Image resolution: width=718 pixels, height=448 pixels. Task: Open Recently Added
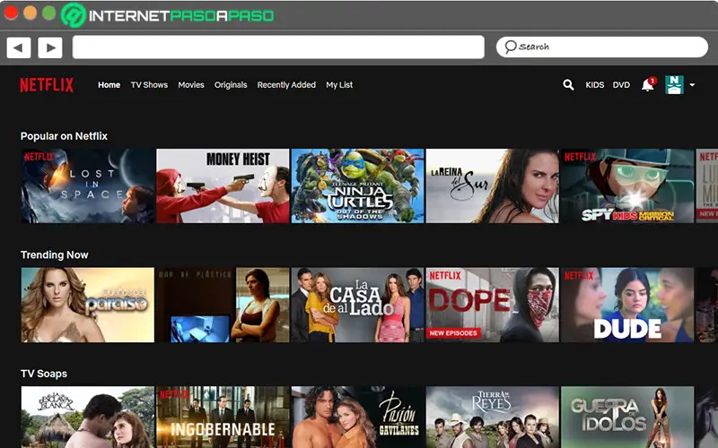(x=286, y=85)
